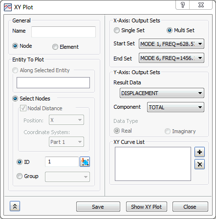Click the Show XY Plot button
Image resolution: width=216 pixels, height=219 pixels.
tap(147, 207)
